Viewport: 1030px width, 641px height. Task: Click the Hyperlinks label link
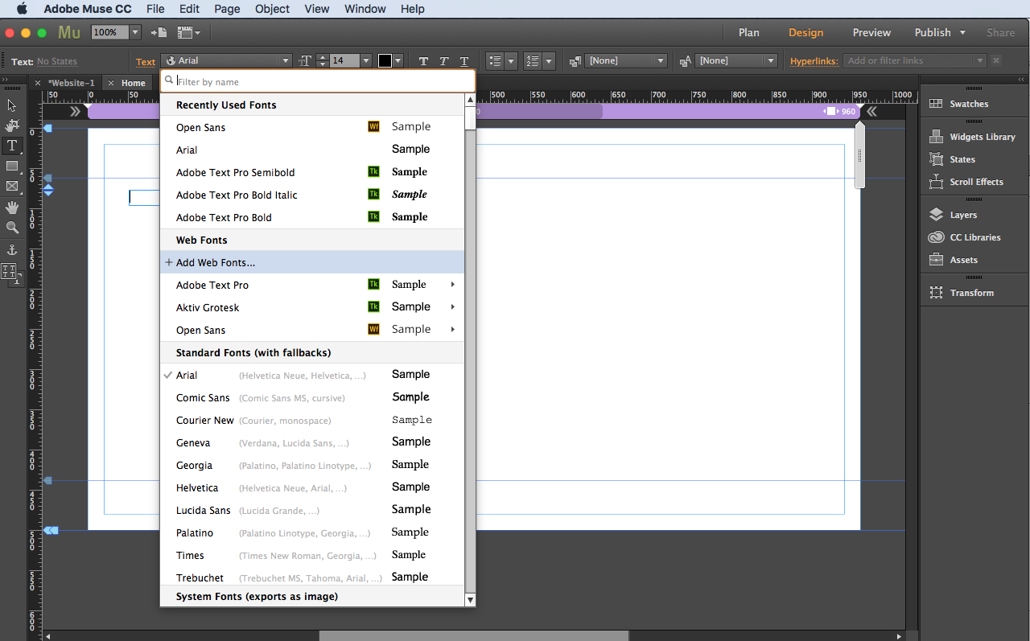point(814,61)
